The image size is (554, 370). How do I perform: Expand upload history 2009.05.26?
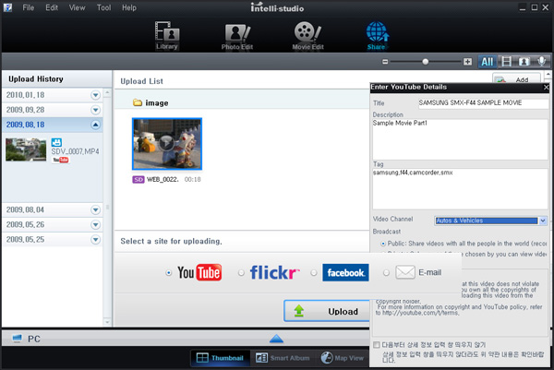point(95,224)
